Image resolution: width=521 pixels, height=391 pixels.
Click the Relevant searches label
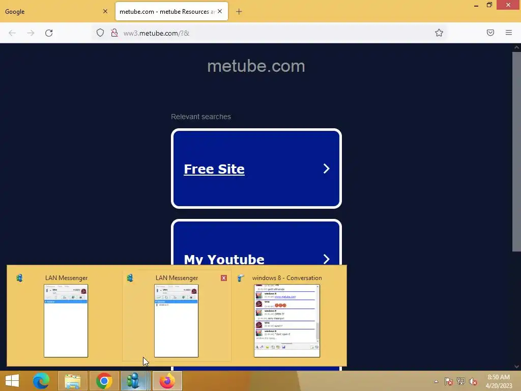point(201,117)
